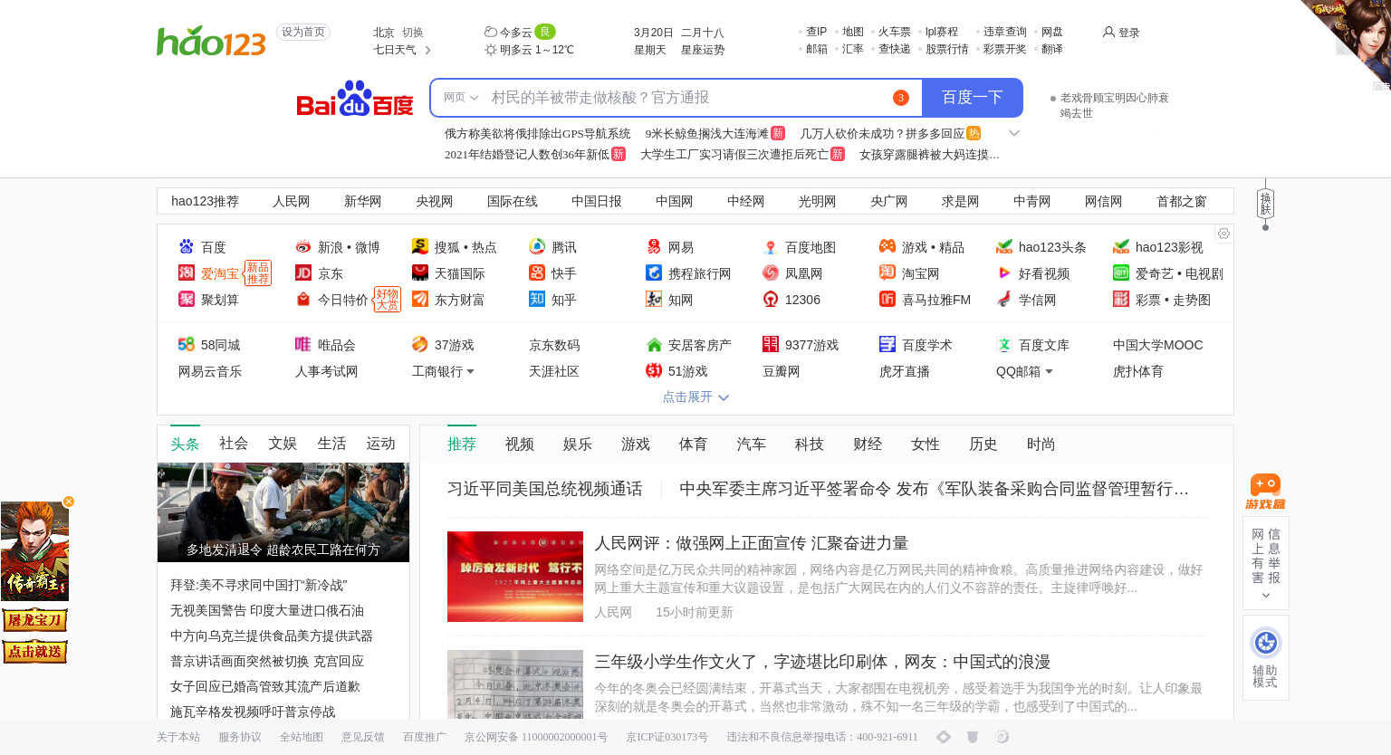The height and width of the screenshot is (755, 1391).
Task: Open the 爱淘宝 icon
Action: (x=187, y=272)
